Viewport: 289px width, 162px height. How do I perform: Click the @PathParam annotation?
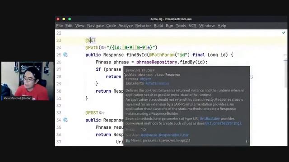pyautogui.click(x=162, y=55)
